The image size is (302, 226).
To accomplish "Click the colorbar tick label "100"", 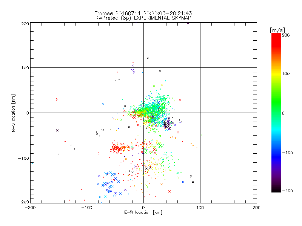I will (x=286, y=73).
